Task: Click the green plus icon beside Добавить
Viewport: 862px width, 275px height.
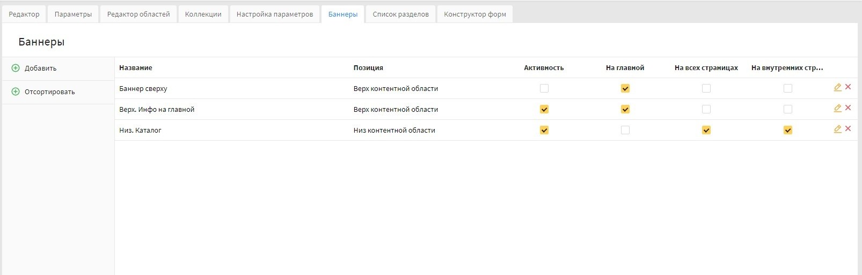Action: click(x=16, y=68)
